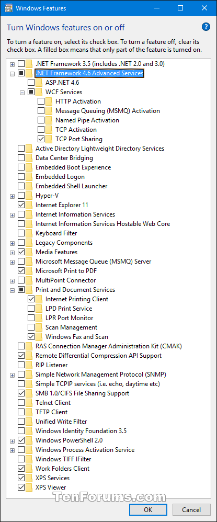Expand the .NET Framework 3.5 node
This screenshot has height=522, width=217.
tap(13, 64)
